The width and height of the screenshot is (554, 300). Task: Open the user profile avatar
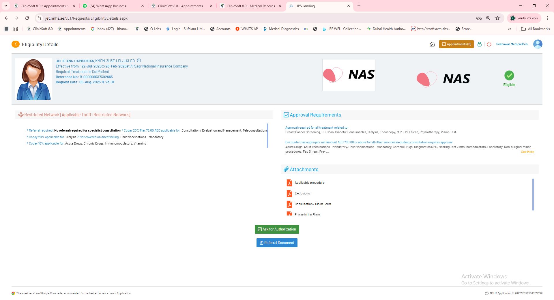538,44
